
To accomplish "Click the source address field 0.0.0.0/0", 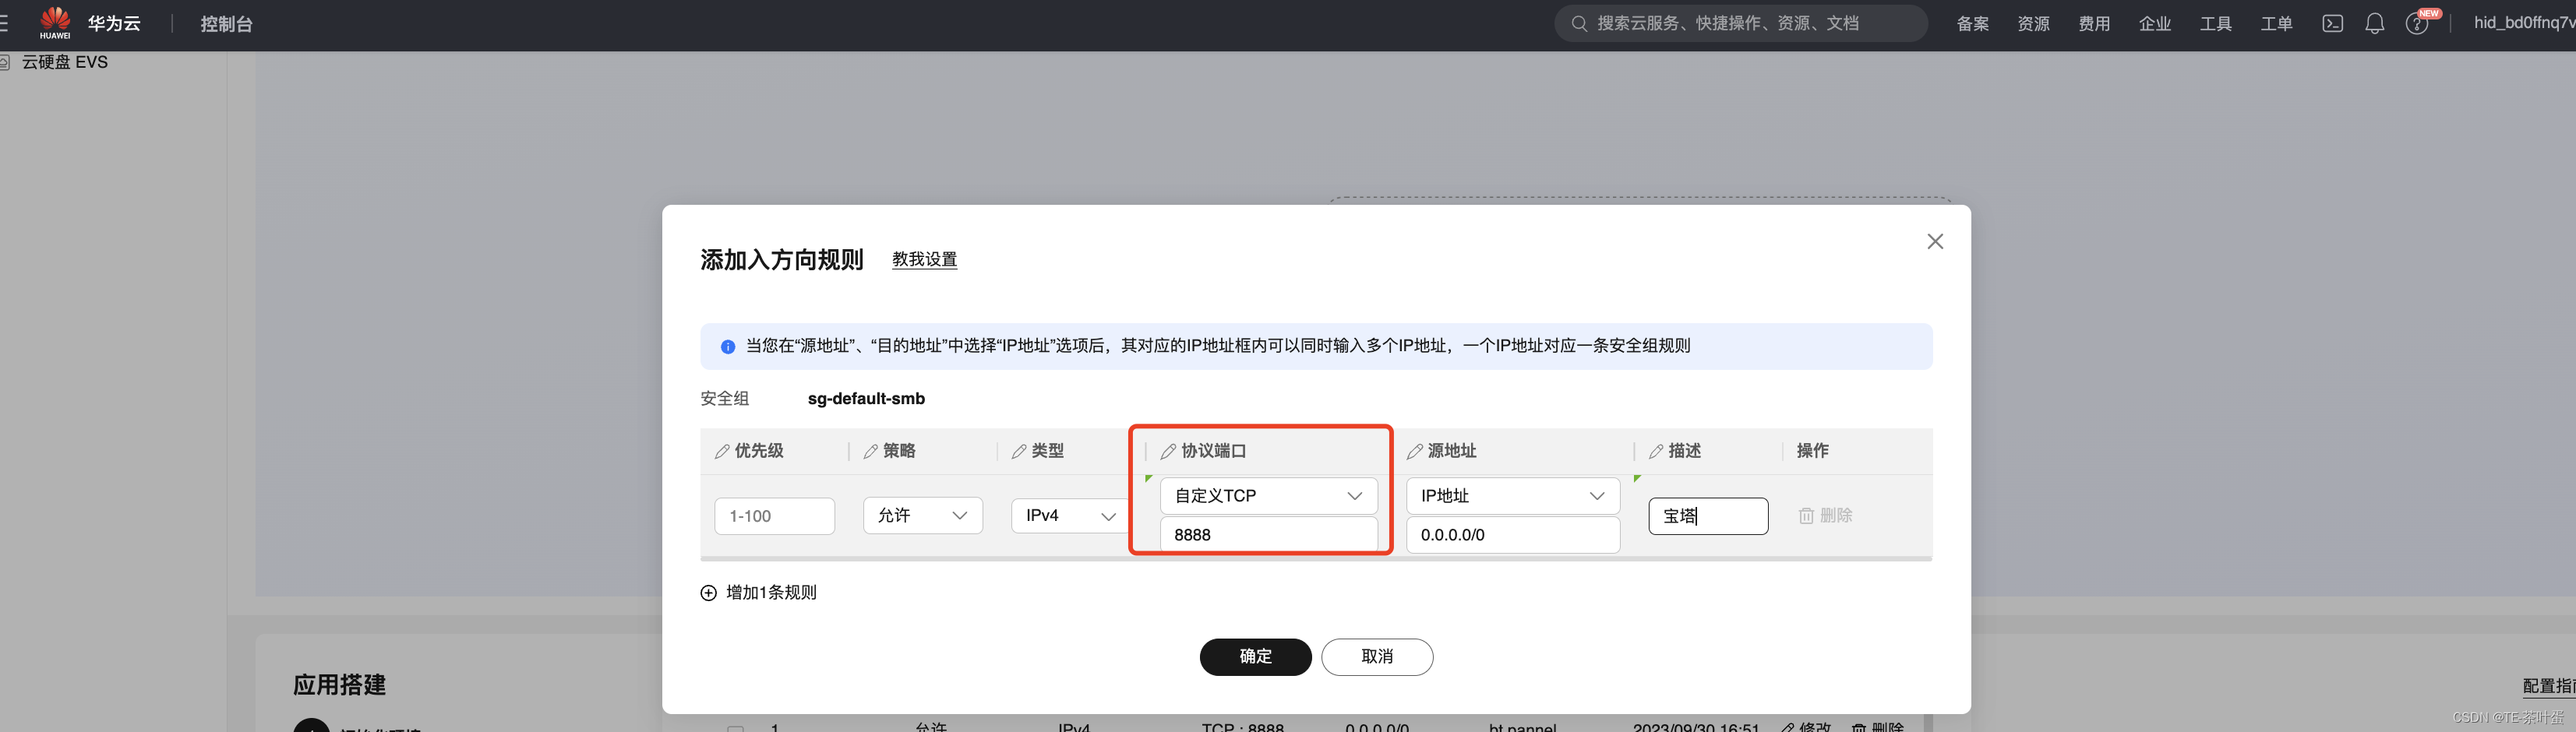I will coord(1513,535).
